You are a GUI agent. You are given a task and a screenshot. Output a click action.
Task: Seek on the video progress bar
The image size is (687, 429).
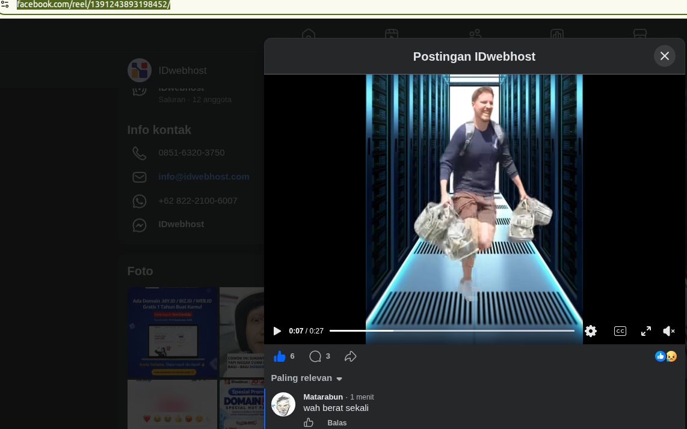coord(452,331)
